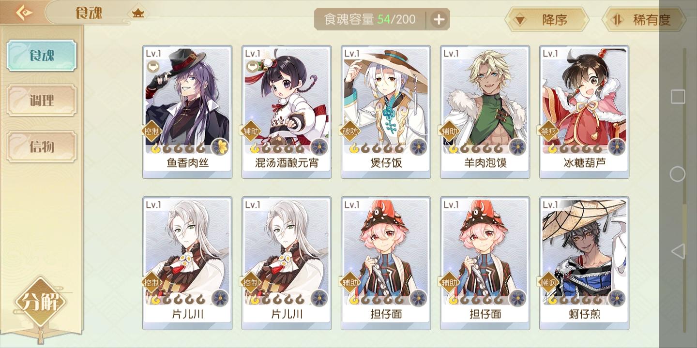Switch to the 信物 tab
The width and height of the screenshot is (697, 348).
42,146
